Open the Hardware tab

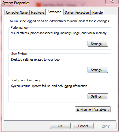[37, 13]
